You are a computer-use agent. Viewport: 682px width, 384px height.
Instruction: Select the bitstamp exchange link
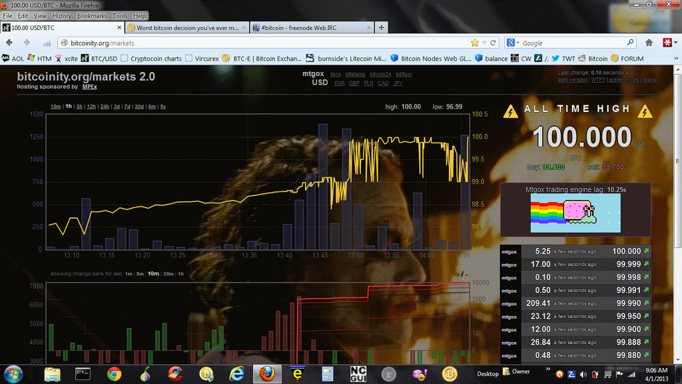coord(356,75)
